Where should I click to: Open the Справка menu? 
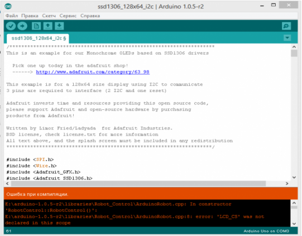point(90,16)
